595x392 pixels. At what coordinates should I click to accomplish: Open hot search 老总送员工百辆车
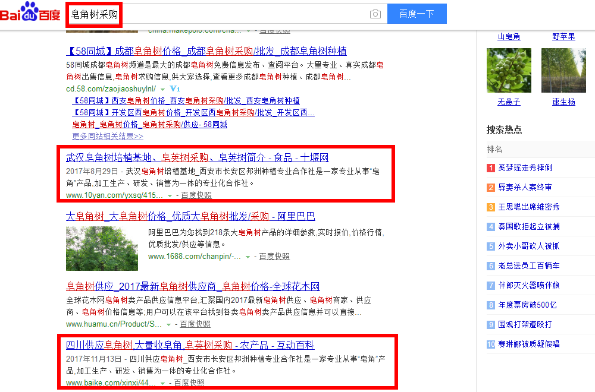point(529,266)
